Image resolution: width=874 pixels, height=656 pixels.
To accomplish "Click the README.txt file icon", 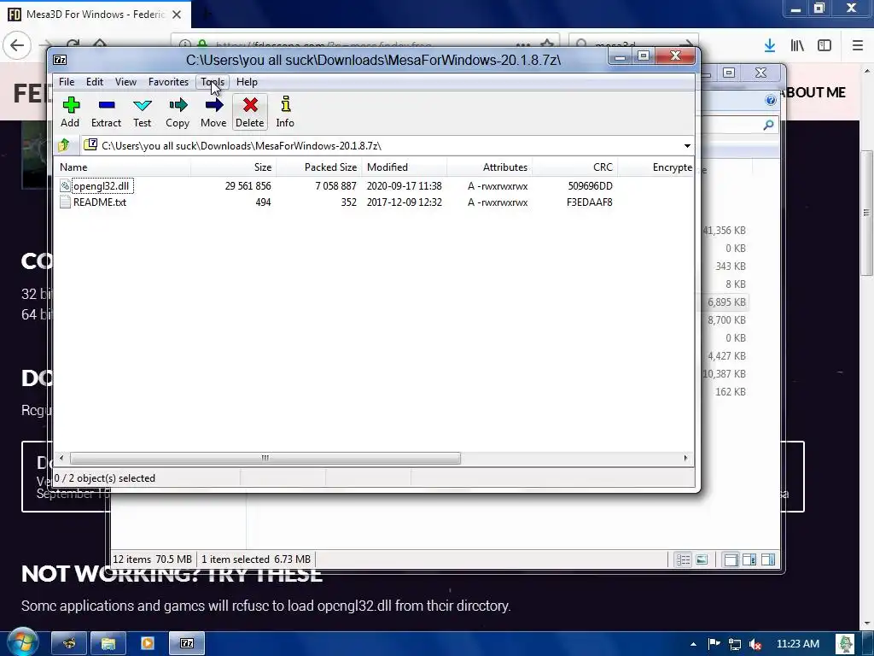I will click(x=65, y=202).
